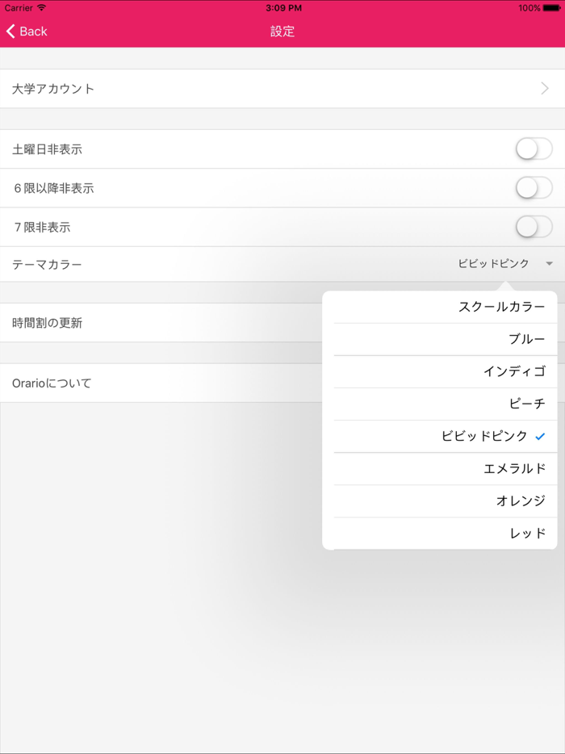
Task: Toggle ７限非表示 on
Action: click(534, 227)
